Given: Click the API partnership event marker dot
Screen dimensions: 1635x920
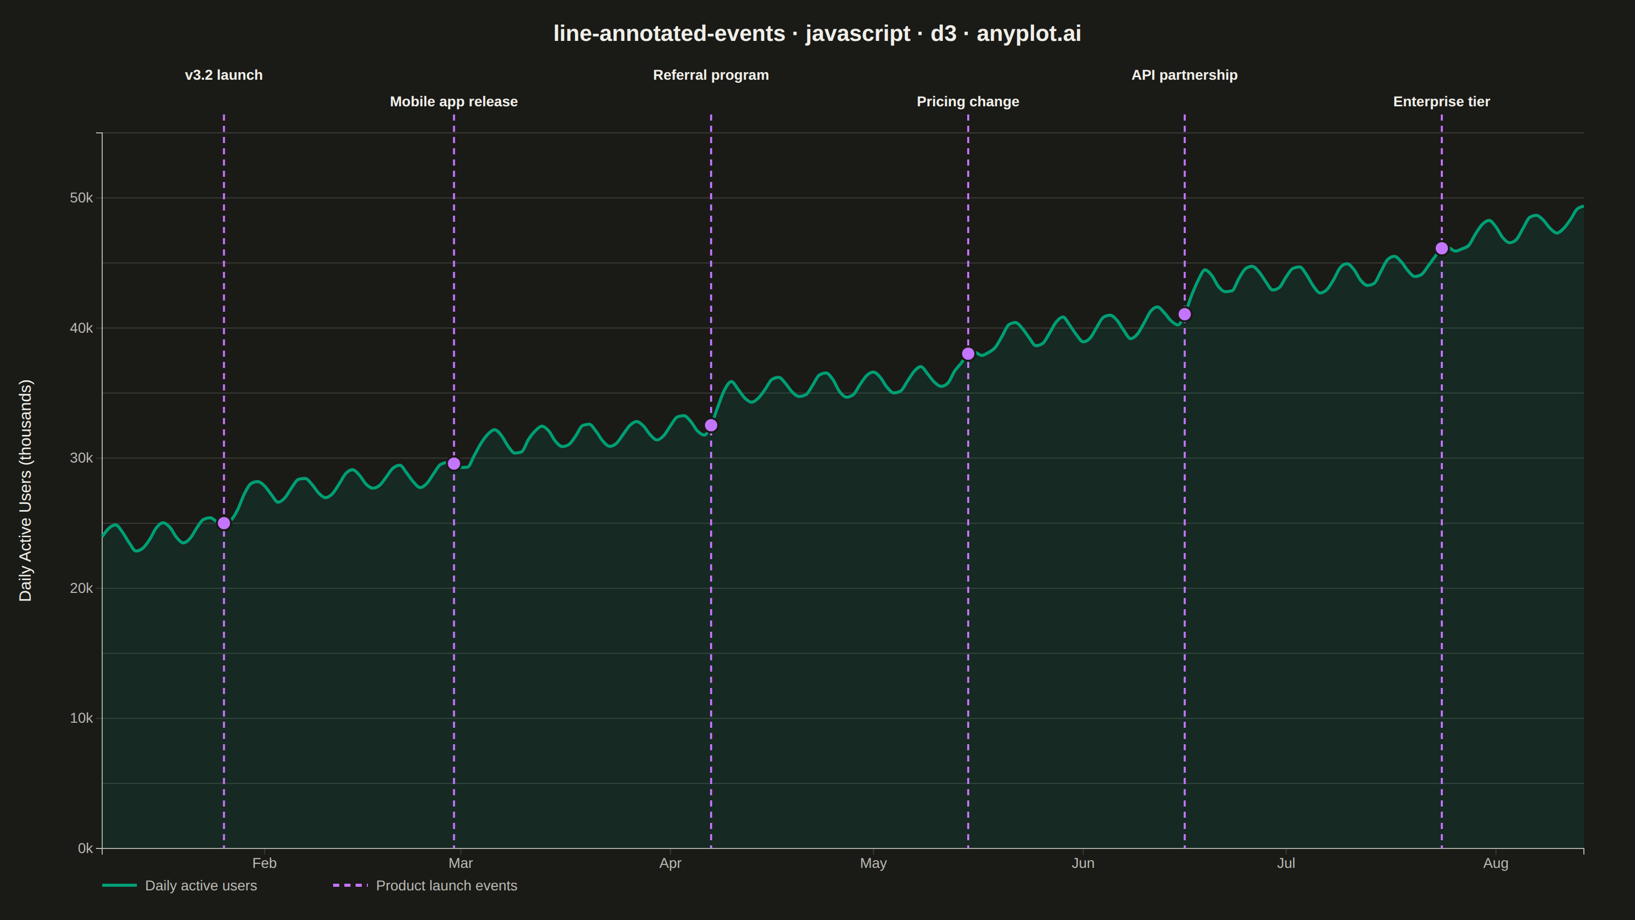Looking at the screenshot, I should [1184, 314].
